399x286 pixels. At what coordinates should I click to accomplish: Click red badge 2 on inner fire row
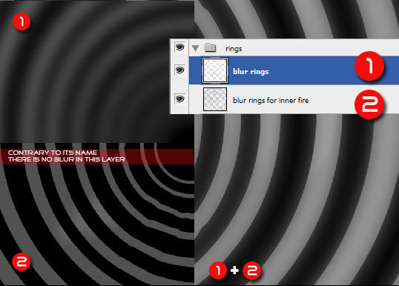[x=369, y=104]
